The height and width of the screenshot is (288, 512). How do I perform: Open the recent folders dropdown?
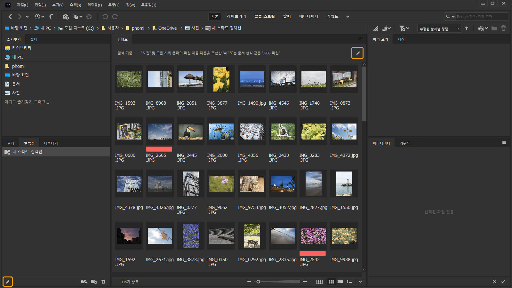483,28
